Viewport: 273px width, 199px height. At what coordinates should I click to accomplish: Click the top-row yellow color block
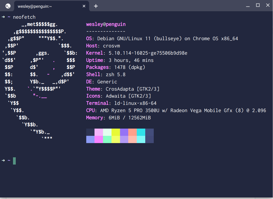coord(115,132)
